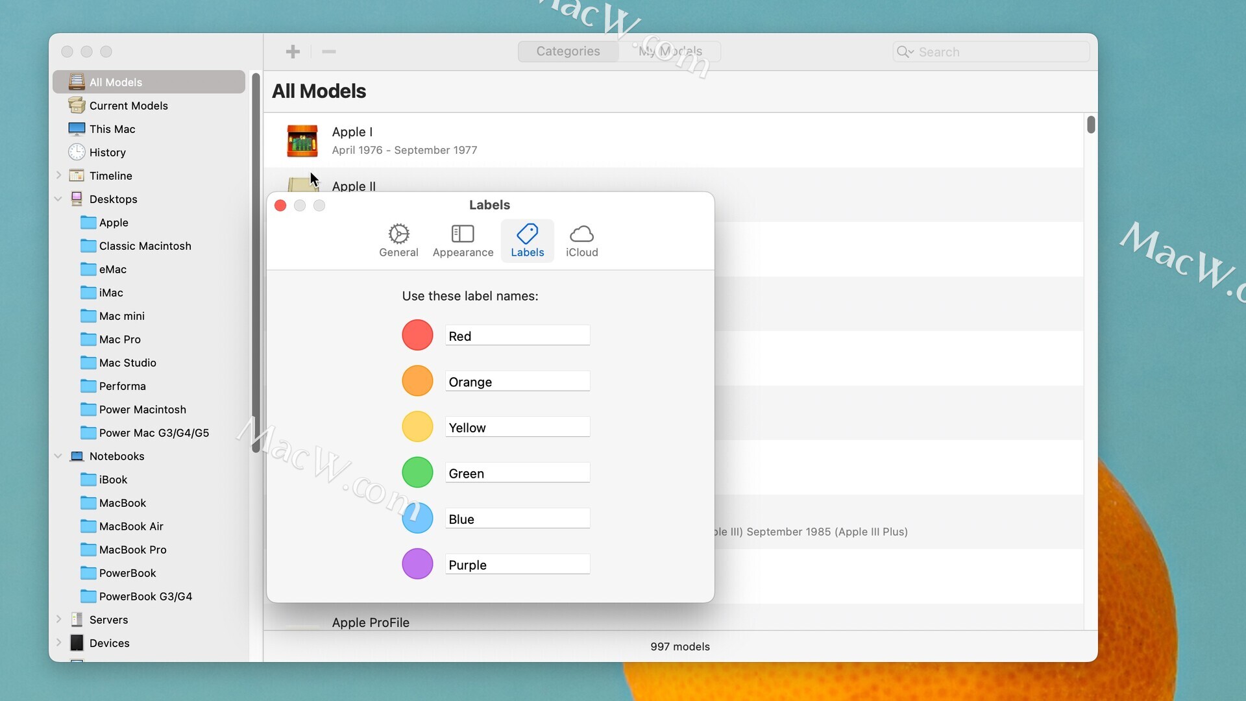The height and width of the screenshot is (701, 1246).
Task: Edit the Blue label name field
Action: (517, 519)
